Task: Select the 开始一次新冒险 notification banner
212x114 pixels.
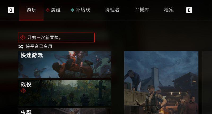Action: tap(56, 37)
